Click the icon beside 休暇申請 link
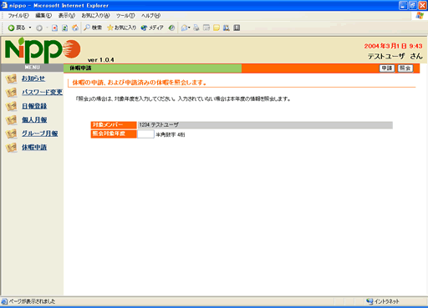The width and height of the screenshot is (428, 308). click(12, 148)
